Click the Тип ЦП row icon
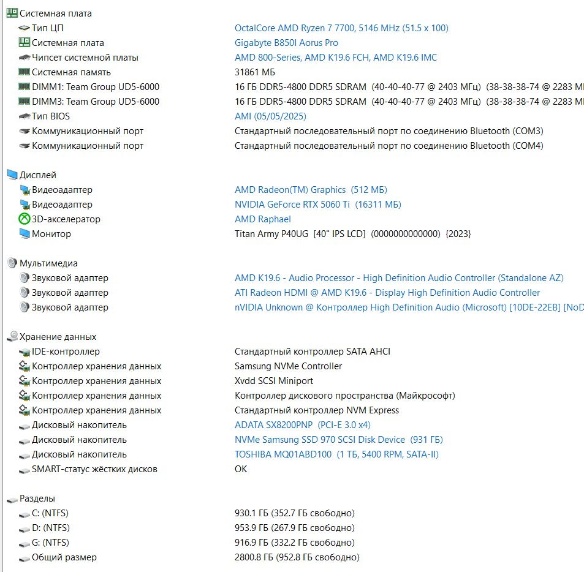 click(x=25, y=28)
